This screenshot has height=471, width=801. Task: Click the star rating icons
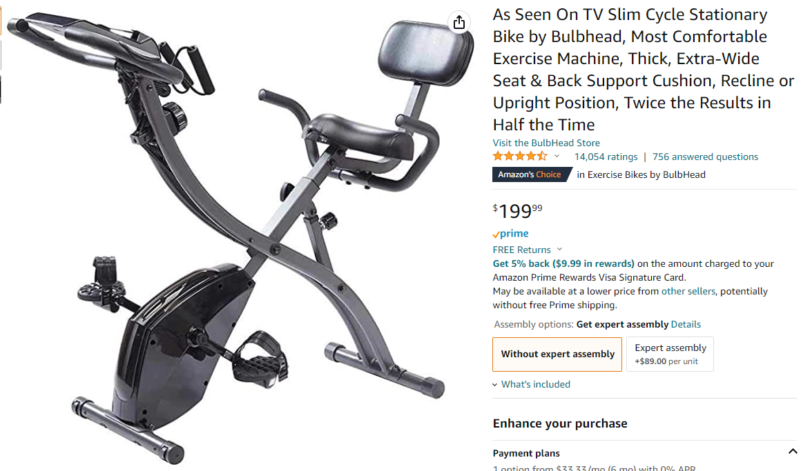tap(520, 157)
